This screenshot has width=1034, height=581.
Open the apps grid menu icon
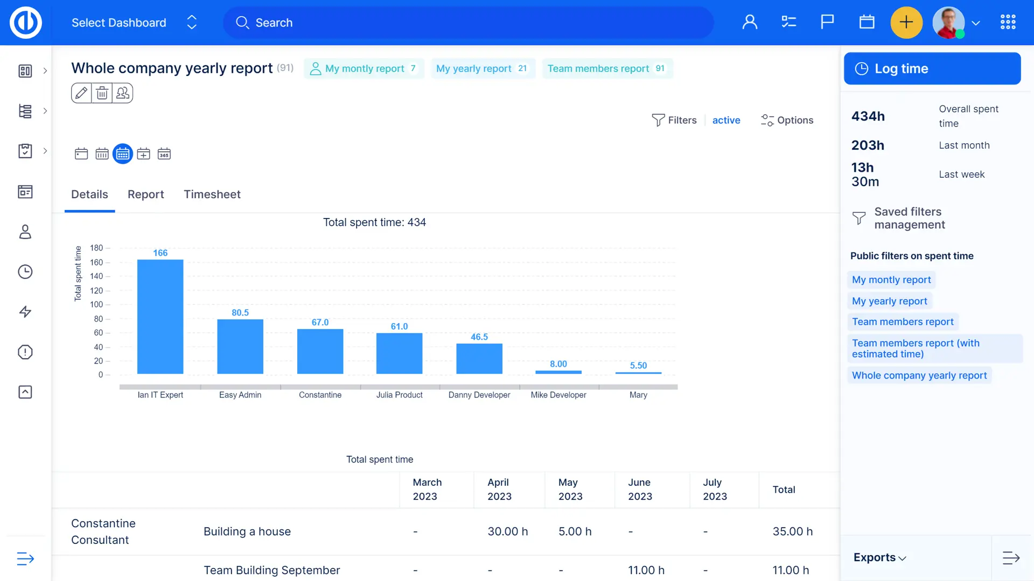coord(1008,22)
